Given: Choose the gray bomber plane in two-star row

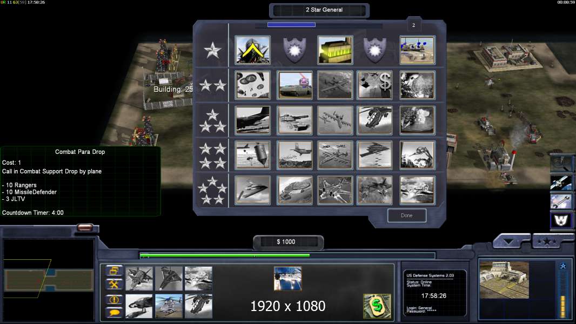Looking at the screenshot, I should click(x=334, y=85).
